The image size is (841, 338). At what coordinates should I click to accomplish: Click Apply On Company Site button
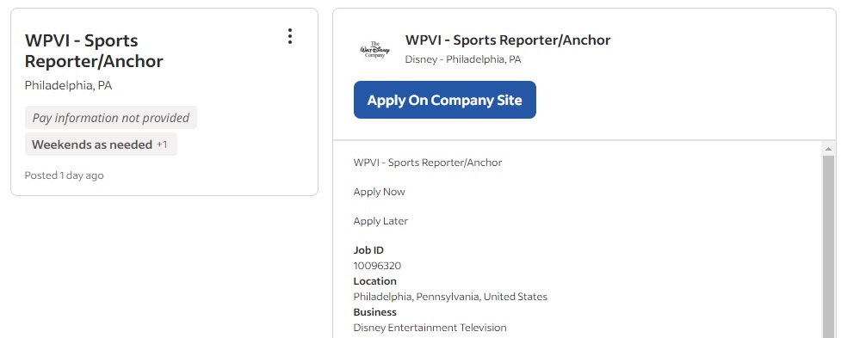pos(445,100)
